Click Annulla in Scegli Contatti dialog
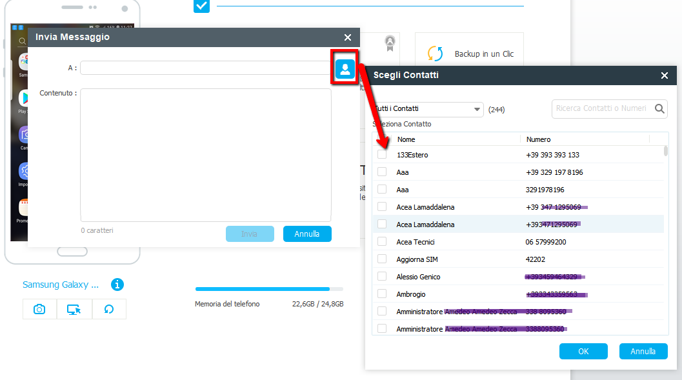The width and height of the screenshot is (682, 380). tap(643, 352)
